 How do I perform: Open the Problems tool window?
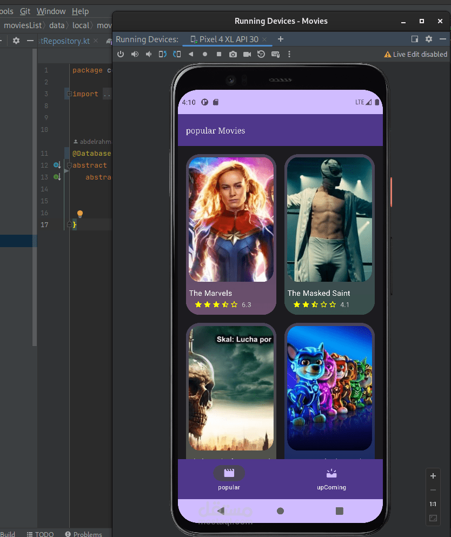84,534
